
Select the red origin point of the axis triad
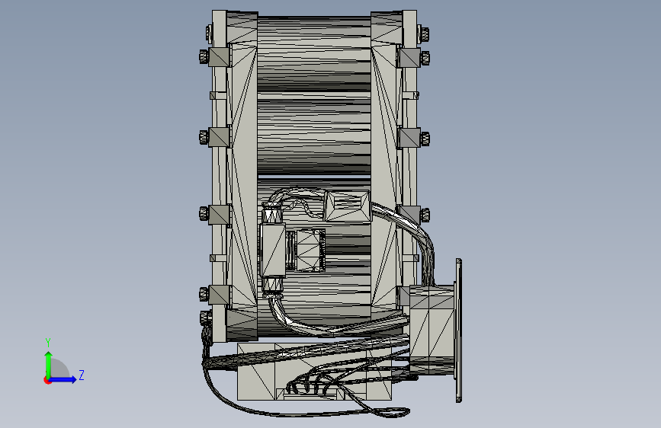[47, 380]
